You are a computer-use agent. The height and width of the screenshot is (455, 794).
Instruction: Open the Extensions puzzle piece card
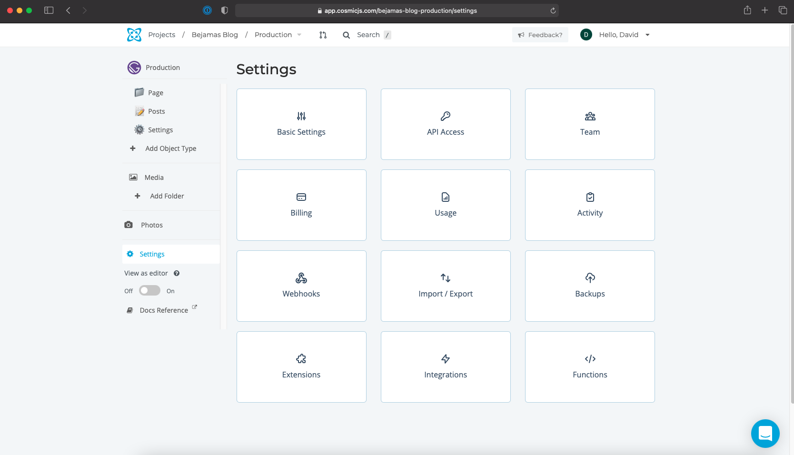click(301, 367)
